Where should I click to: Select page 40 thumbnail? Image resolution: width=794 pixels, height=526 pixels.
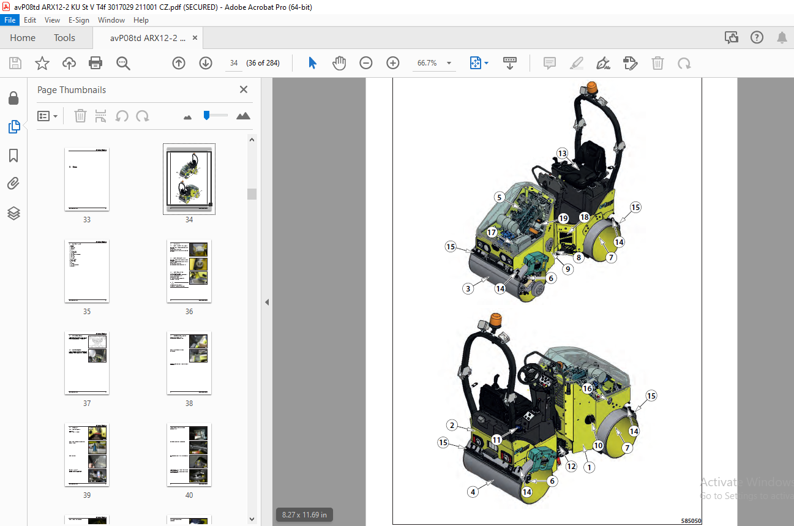tap(189, 454)
